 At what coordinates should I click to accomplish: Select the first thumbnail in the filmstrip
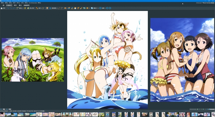(x=2, y=114)
